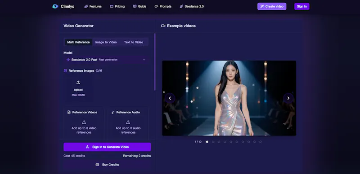The height and width of the screenshot is (174, 360).
Task: Expand the Seedance 2.0 Fast model dropdown
Action: (106, 60)
